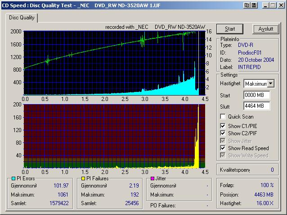Toggle the Show Write Speed checkbox

pos(223,156)
